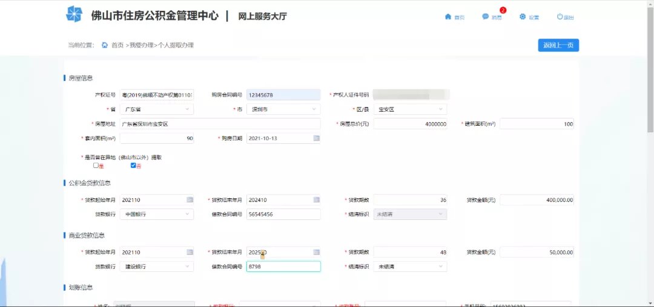This screenshot has height=307, width=654.
Task: Click the red message count badge
Action: [x=503, y=10]
